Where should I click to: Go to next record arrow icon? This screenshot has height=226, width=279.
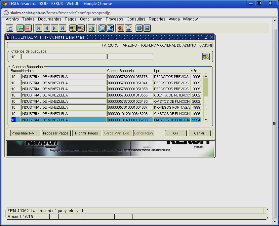click(x=55, y=28)
